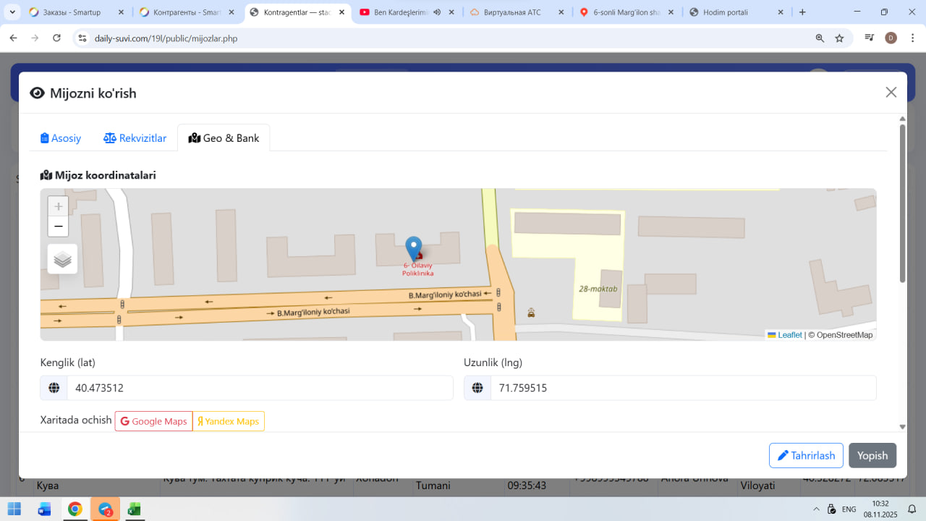Image resolution: width=926 pixels, height=521 pixels.
Task: Zoom in on the customer map
Action: (x=59, y=206)
